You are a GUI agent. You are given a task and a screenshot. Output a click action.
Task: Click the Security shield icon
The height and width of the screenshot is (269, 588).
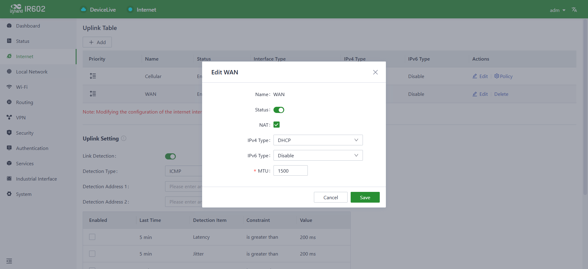(9, 133)
